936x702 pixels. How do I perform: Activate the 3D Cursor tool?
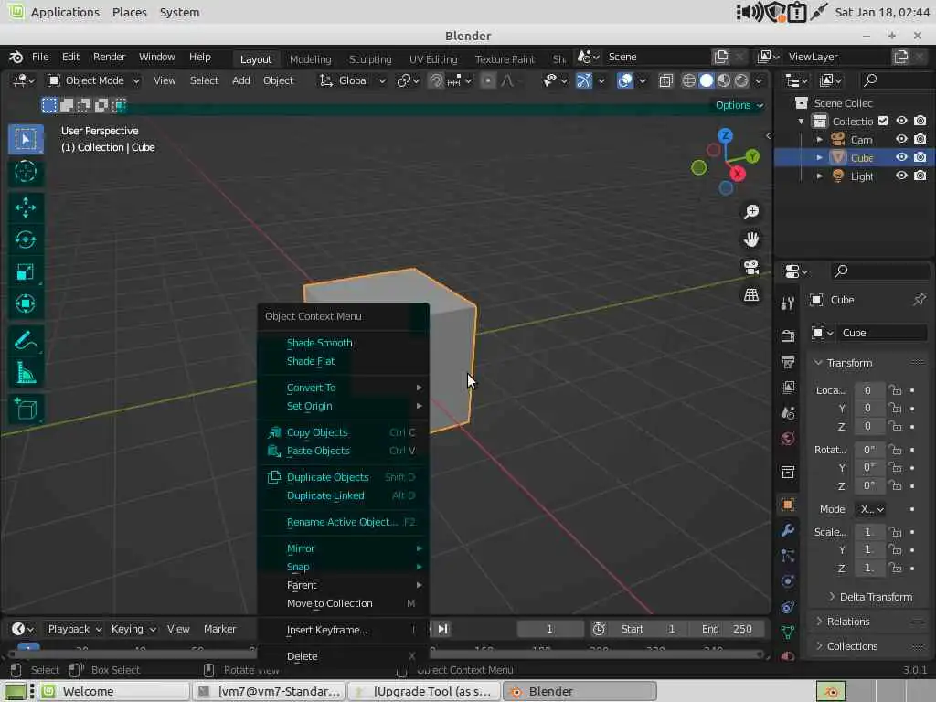pyautogui.click(x=25, y=172)
